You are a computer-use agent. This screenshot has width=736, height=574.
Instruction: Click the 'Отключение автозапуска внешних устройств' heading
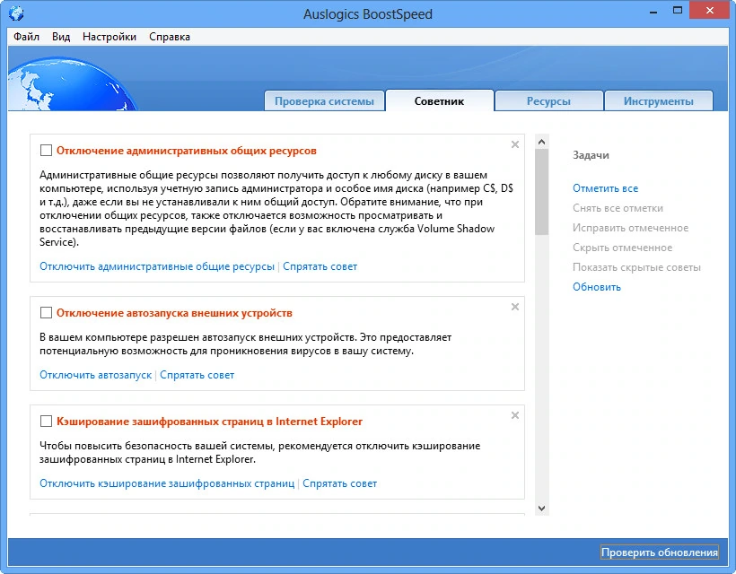pos(174,313)
